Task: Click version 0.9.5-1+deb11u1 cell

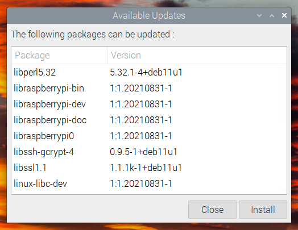Action: pos(143,152)
